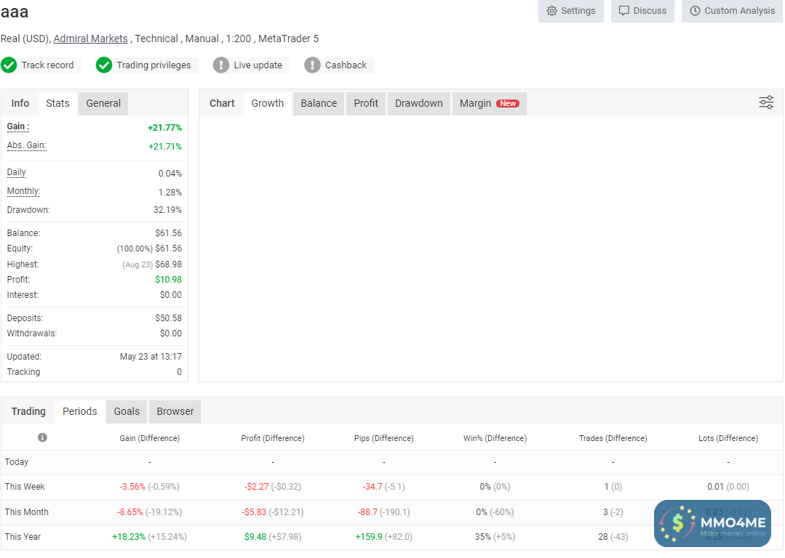Viewport: 785px width, 558px height.
Task: Click the Trading privileges green checkmark
Action: [x=104, y=65]
